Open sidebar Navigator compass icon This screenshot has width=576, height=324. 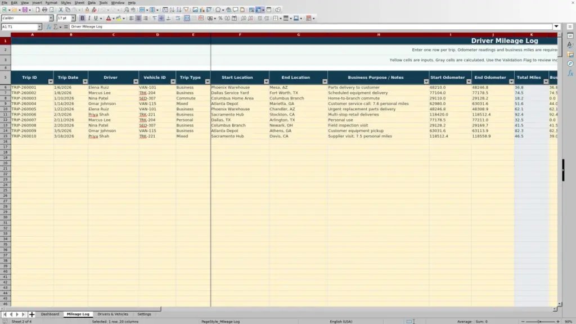click(x=570, y=64)
